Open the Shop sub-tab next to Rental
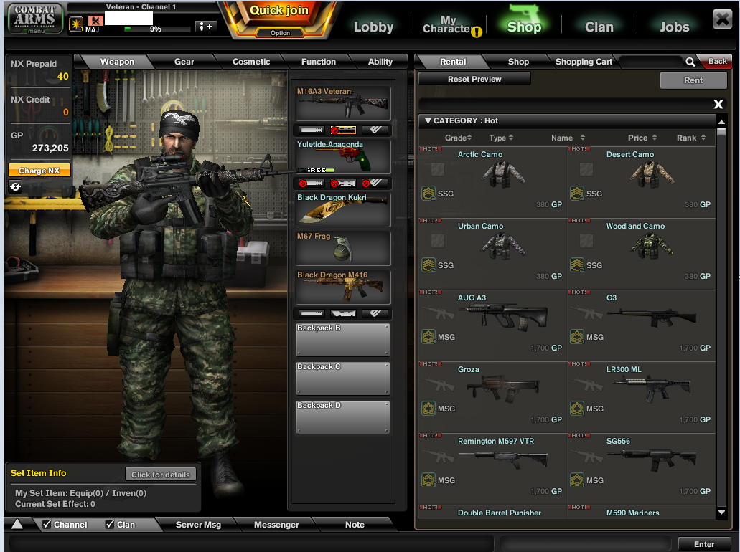Viewport: 740px width, 552px height. (x=518, y=62)
